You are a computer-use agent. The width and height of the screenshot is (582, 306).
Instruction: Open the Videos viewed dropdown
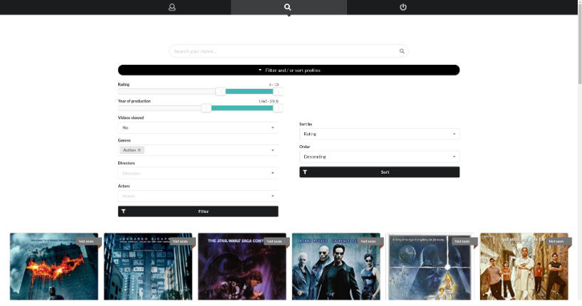[198, 127]
